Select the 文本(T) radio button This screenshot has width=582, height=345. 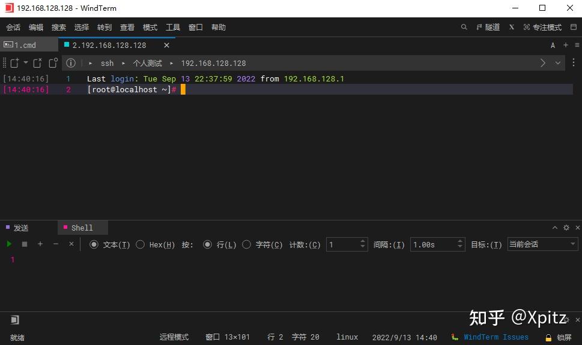(94, 244)
